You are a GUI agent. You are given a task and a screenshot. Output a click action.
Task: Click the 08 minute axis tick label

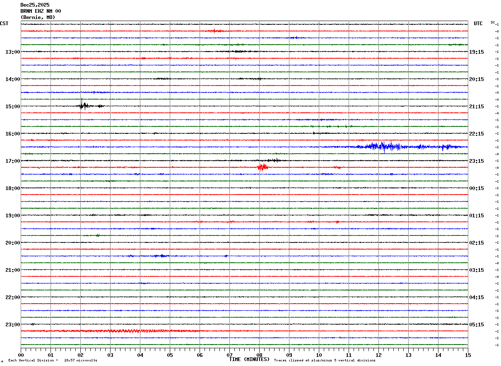[259, 355]
